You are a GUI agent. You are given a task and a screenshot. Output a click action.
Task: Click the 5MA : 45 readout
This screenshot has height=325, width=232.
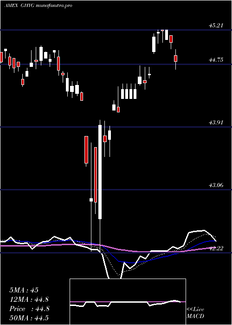24,290
